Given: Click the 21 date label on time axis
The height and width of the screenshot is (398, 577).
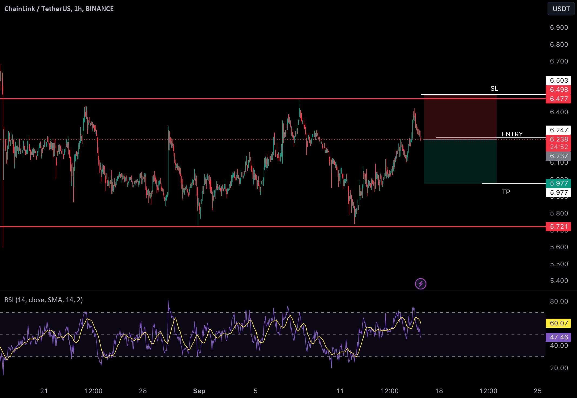Looking at the screenshot, I should 44,391.
